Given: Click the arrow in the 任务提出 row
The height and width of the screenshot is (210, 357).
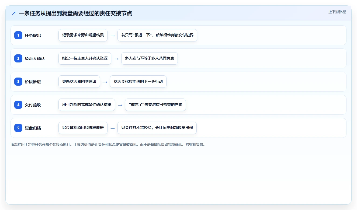Looking at the screenshot, I should coord(113,36).
